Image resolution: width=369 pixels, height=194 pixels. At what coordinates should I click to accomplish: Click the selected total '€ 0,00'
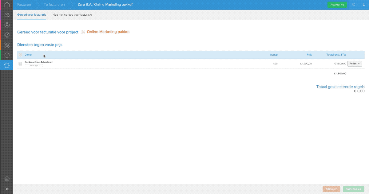click(x=359, y=91)
